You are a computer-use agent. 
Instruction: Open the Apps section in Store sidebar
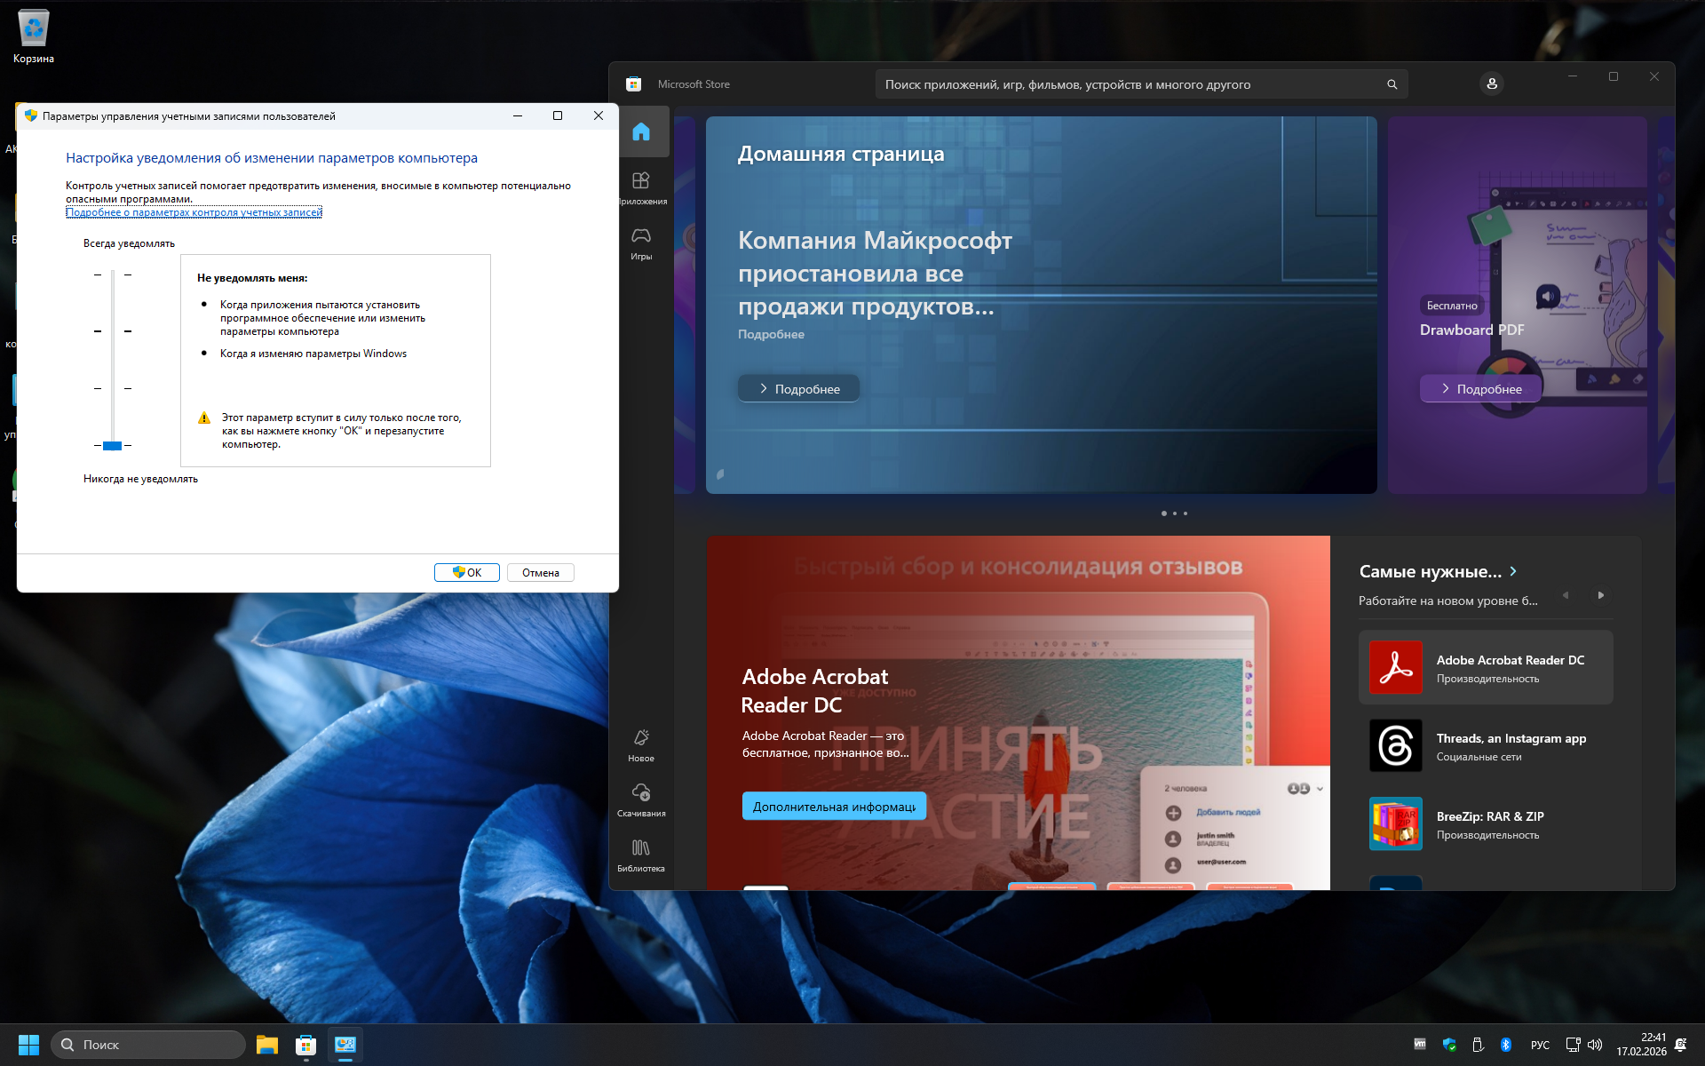click(641, 187)
